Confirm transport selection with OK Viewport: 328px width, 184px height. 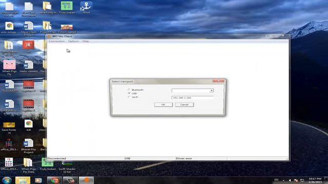tap(163, 104)
